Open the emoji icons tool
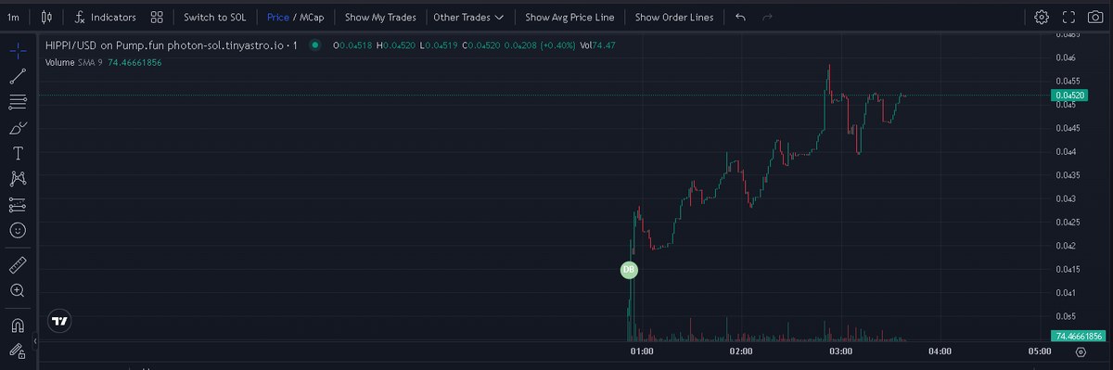Screen dimensions: 1113x370 pyautogui.click(x=18, y=229)
